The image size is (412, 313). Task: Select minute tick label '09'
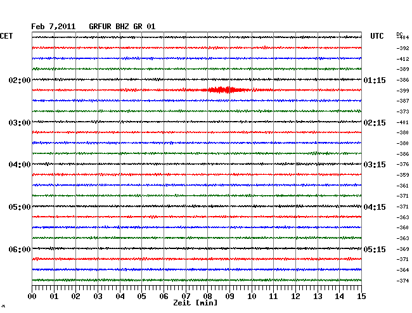(x=229, y=296)
